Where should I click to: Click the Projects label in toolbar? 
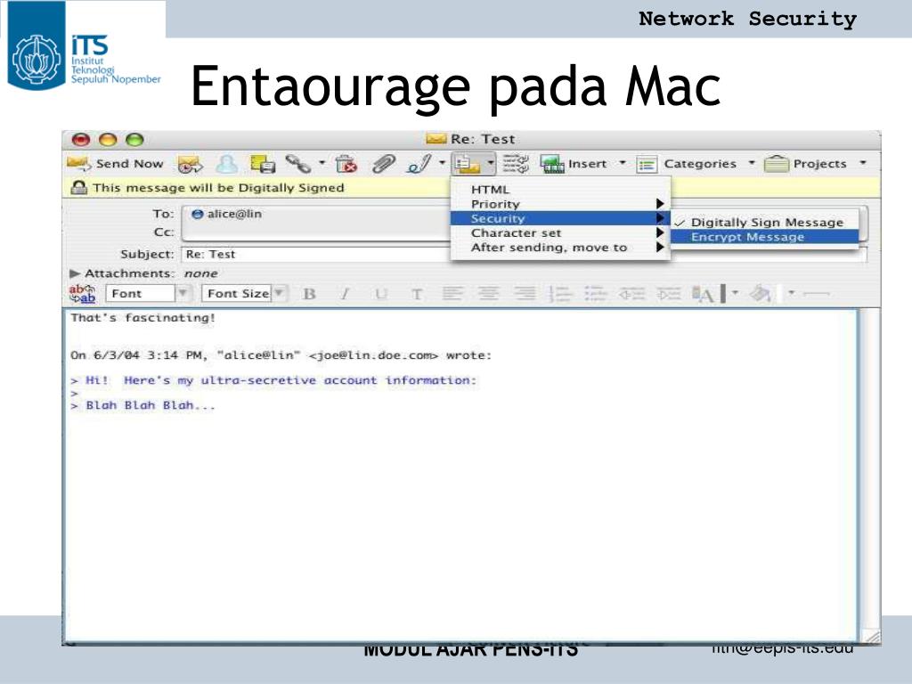820,164
